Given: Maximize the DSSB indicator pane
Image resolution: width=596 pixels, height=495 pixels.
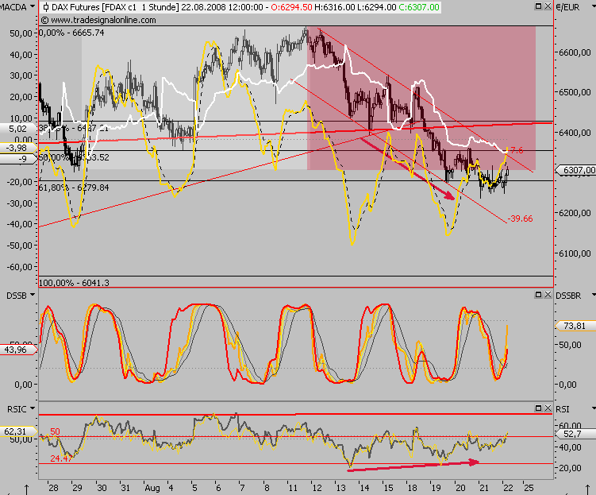Looking at the screenshot, I should (538, 295).
